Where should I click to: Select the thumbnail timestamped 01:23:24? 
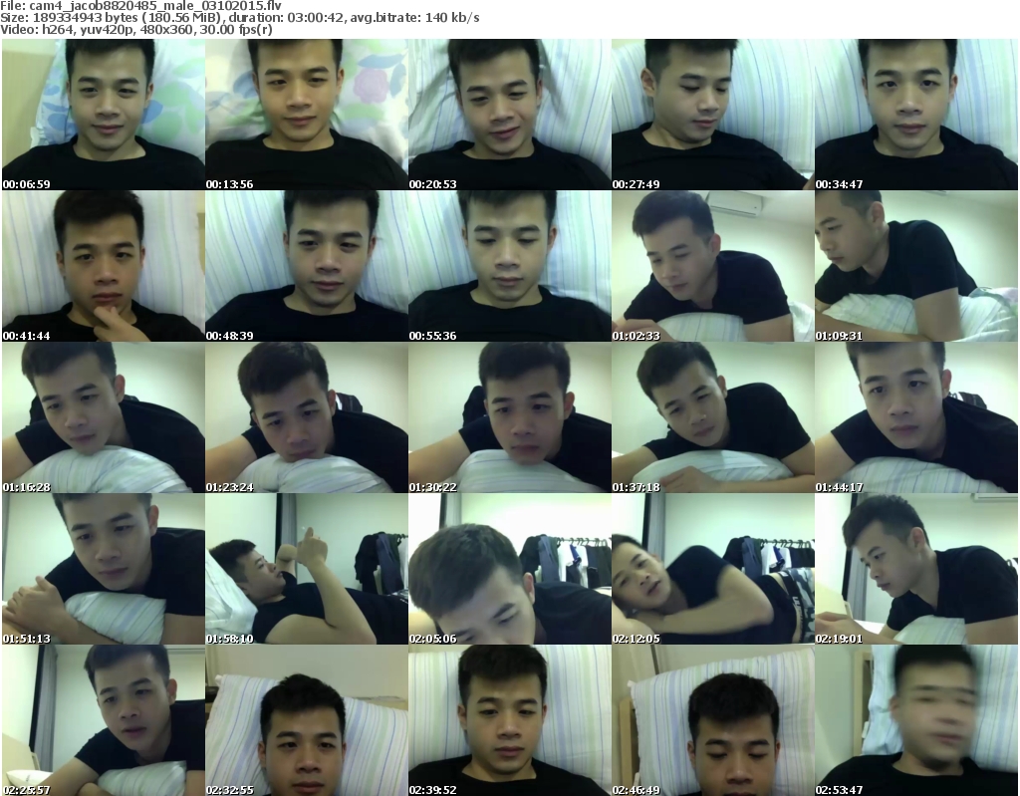(307, 417)
